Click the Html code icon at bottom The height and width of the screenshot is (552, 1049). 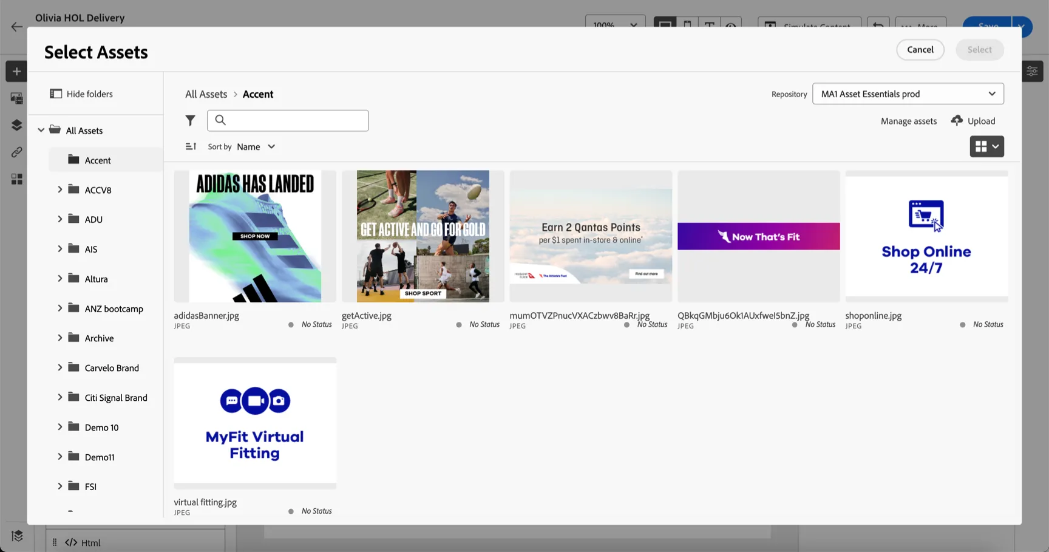71,542
